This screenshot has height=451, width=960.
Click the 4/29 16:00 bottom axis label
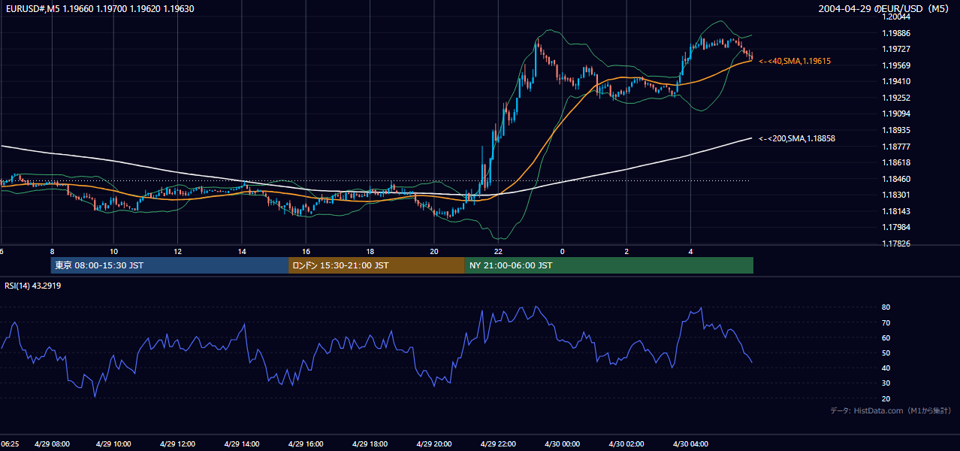(306, 443)
